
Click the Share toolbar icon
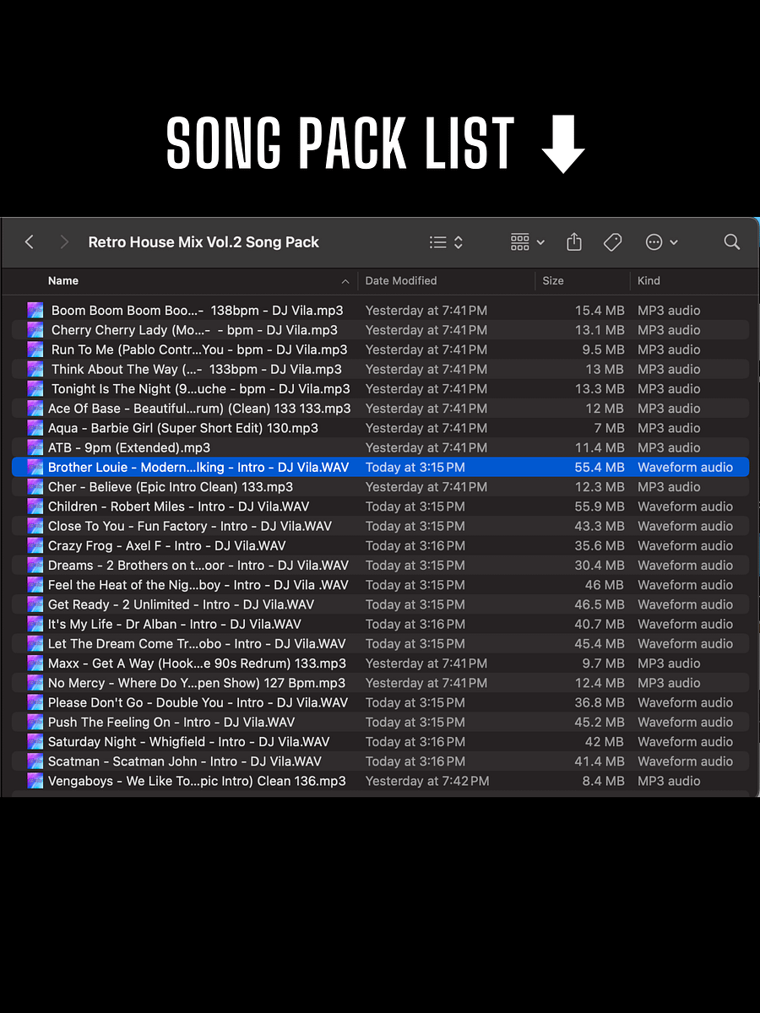pyautogui.click(x=574, y=242)
